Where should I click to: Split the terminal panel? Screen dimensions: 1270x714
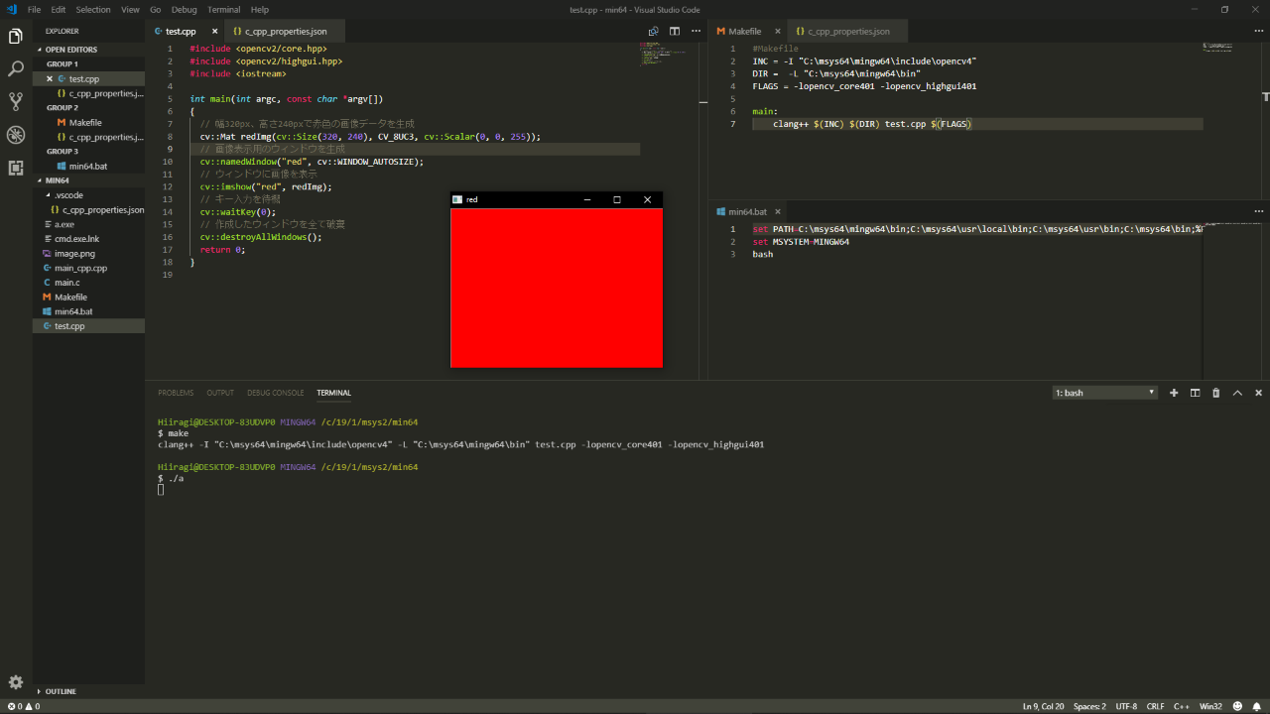click(x=1195, y=393)
